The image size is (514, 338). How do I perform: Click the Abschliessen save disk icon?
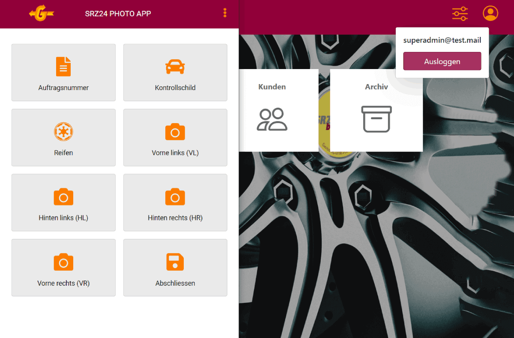(175, 262)
